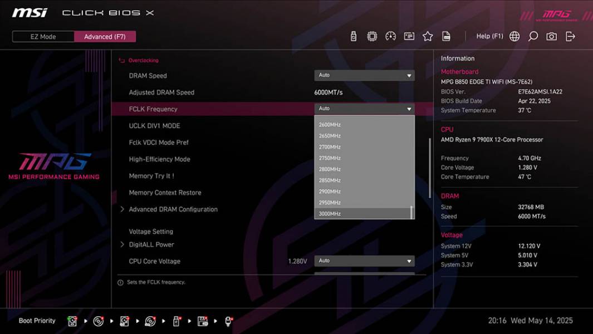Viewport: 593px width, 334px height.
Task: Choose highlighted 3000MHz option
Action: (x=364, y=214)
